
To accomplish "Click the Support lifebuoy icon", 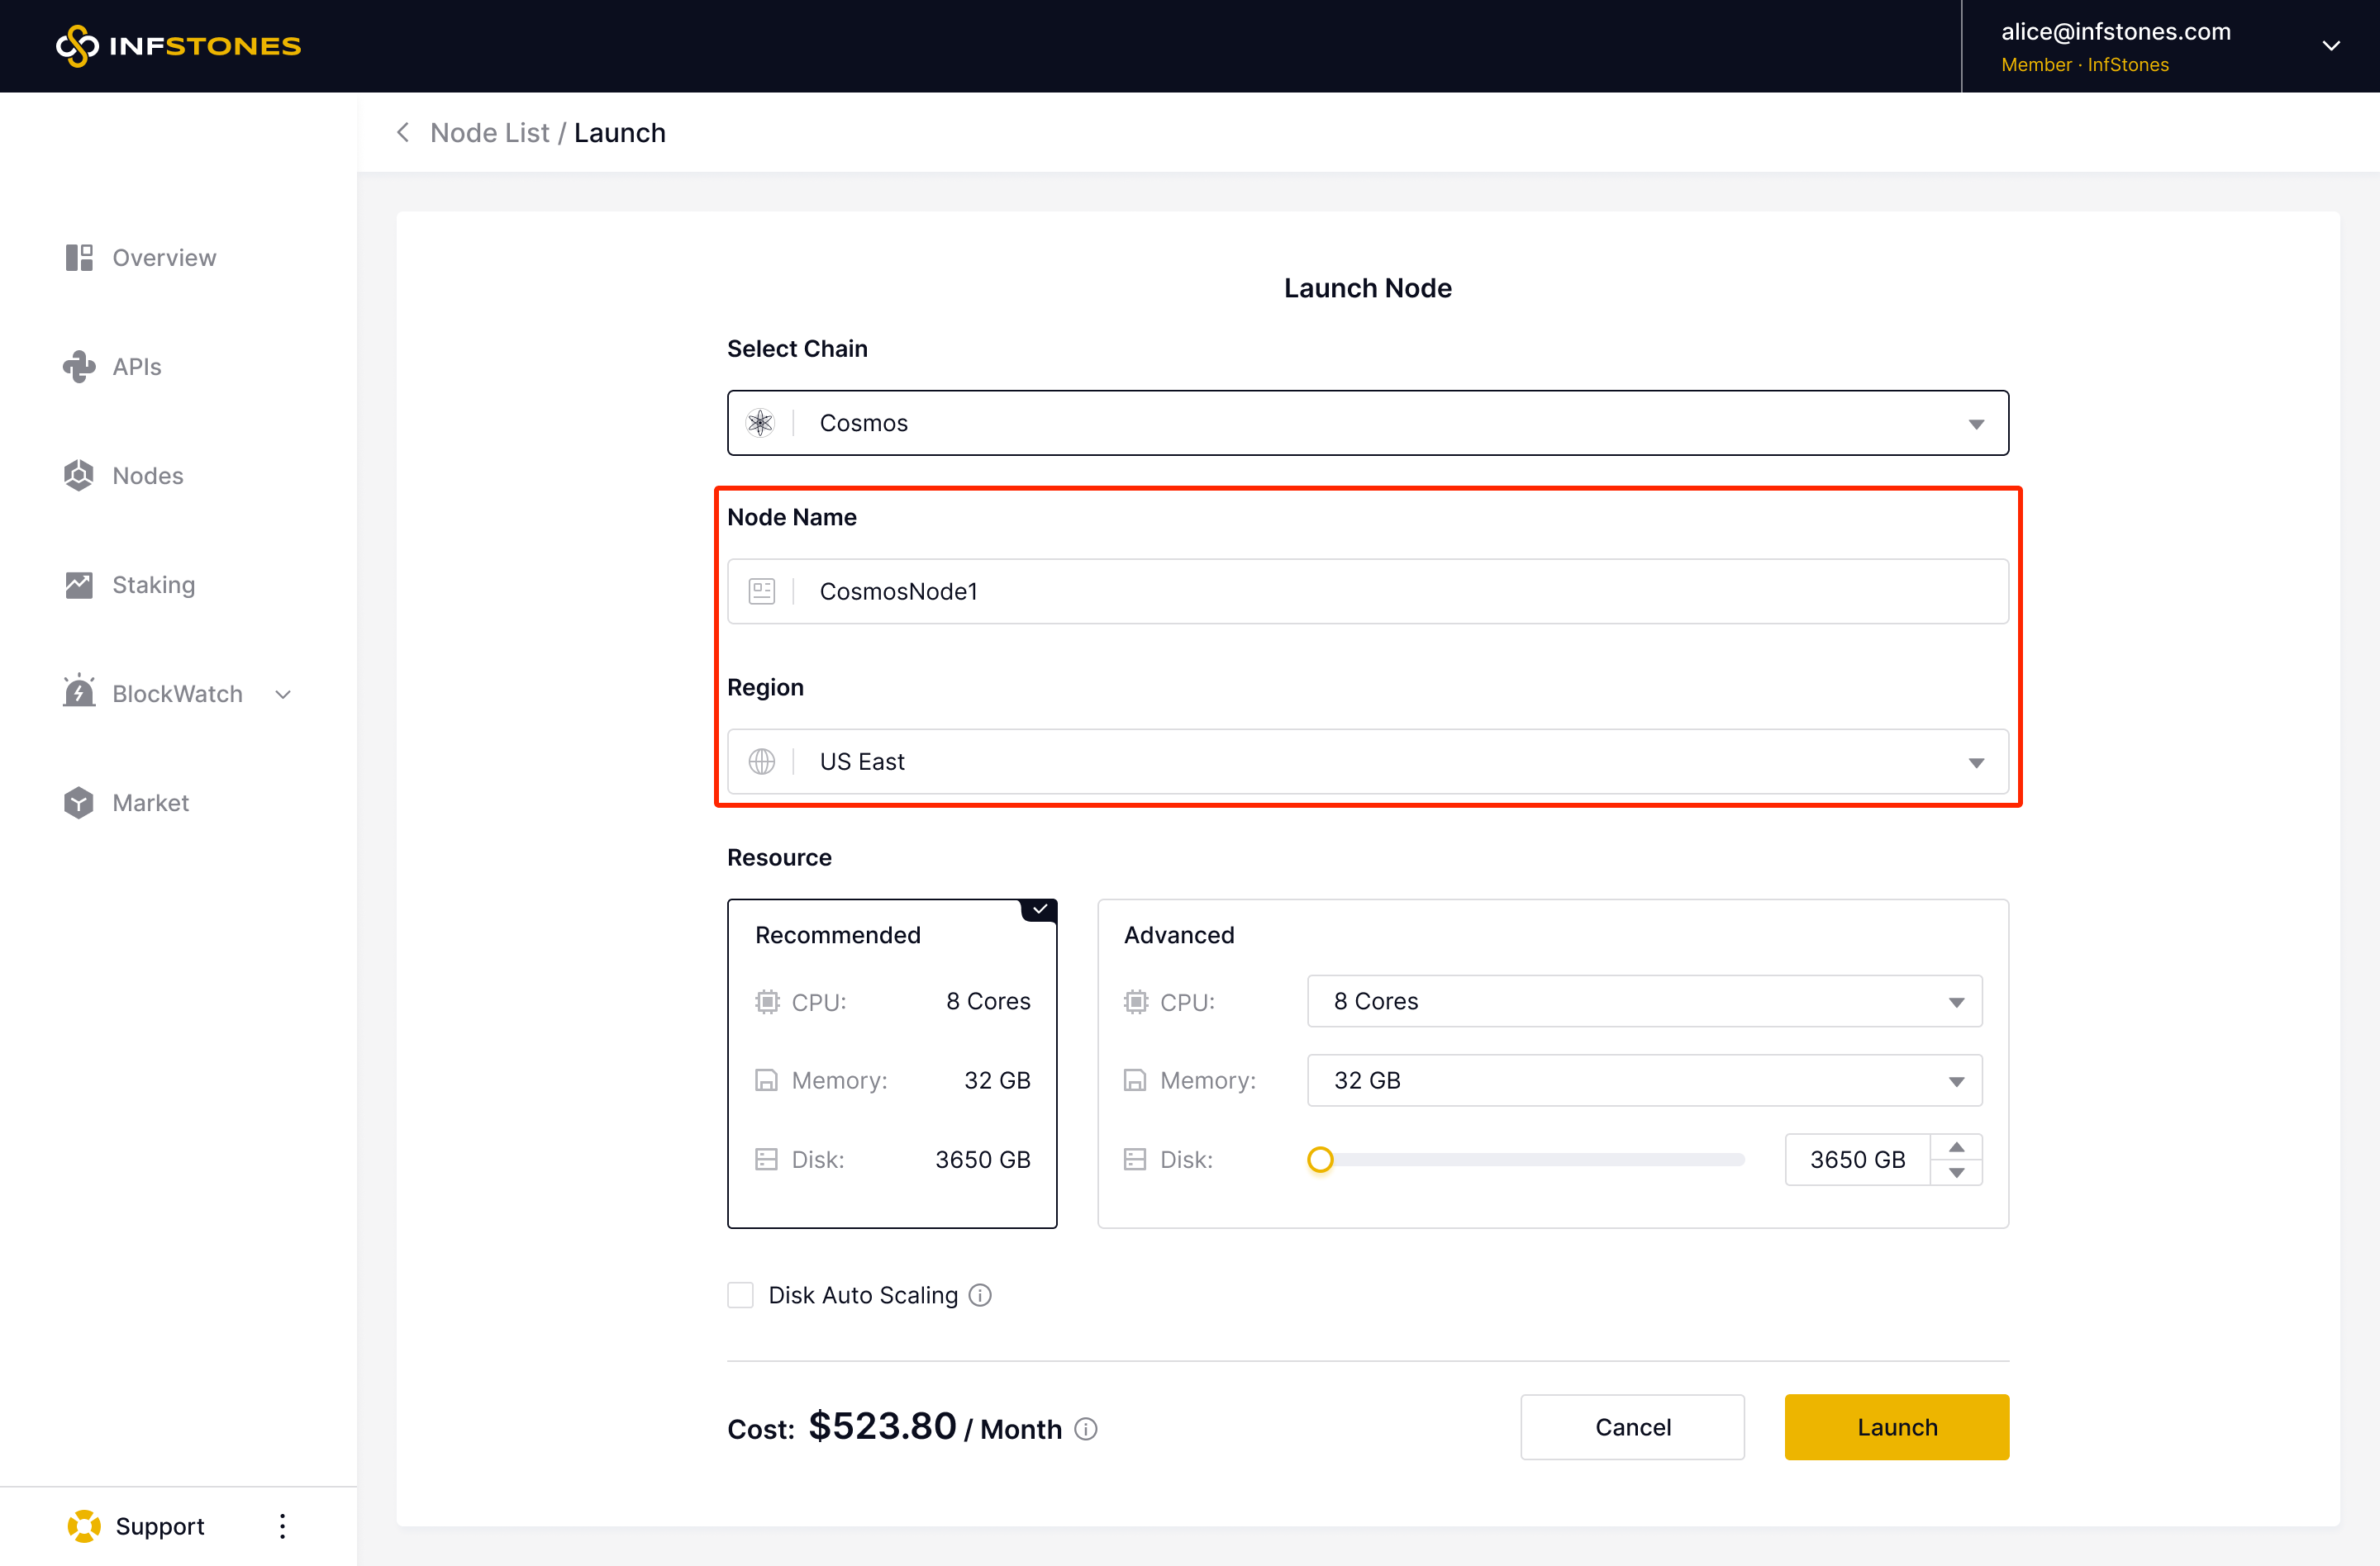I will 84,1526.
